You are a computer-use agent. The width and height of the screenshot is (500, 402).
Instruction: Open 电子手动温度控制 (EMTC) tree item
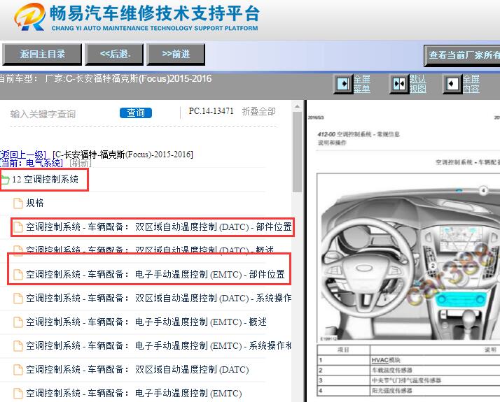pyautogui.click(x=134, y=394)
